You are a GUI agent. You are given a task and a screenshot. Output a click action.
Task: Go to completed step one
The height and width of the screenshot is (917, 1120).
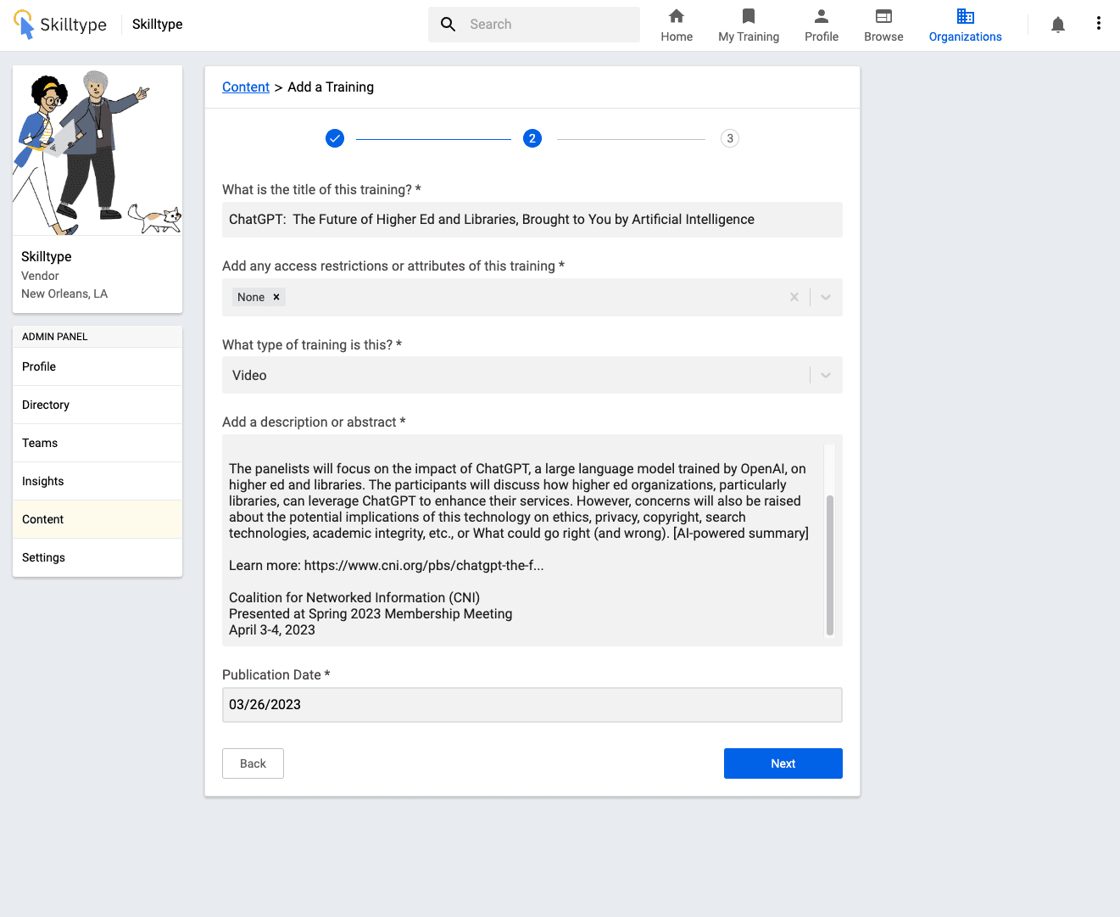[335, 138]
